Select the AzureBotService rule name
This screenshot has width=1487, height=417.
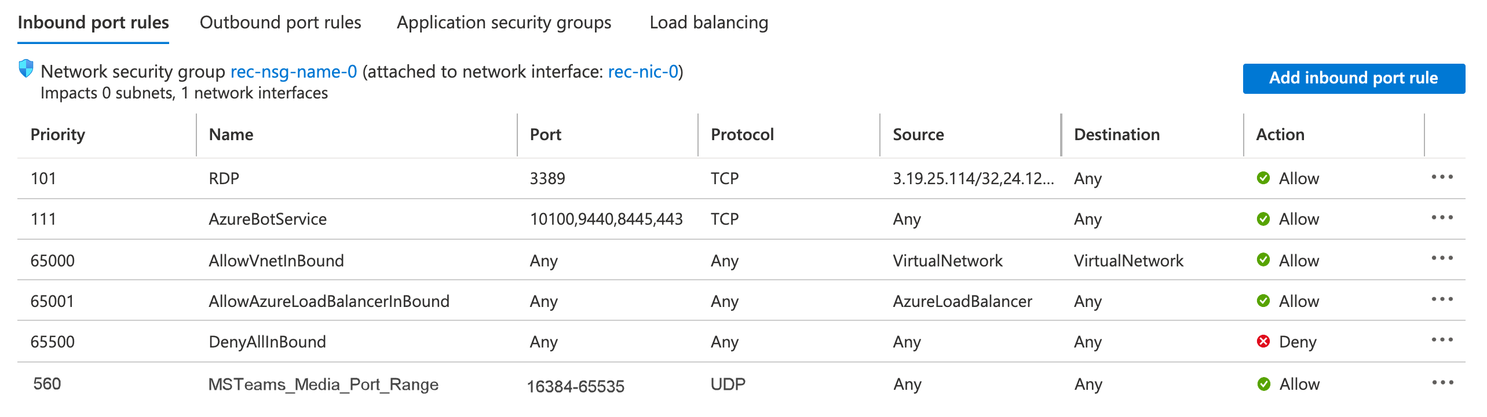[x=268, y=220]
